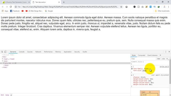
Task: Open the Network panel
Action: tap(38, 52)
